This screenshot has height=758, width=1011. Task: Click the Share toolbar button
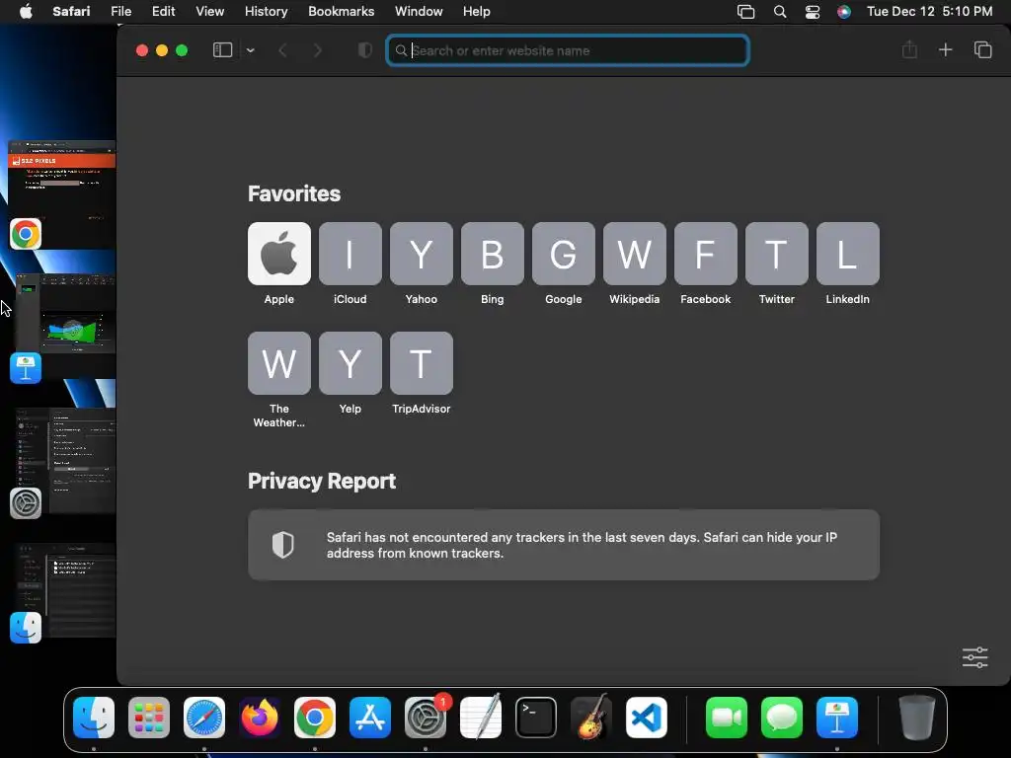click(909, 49)
